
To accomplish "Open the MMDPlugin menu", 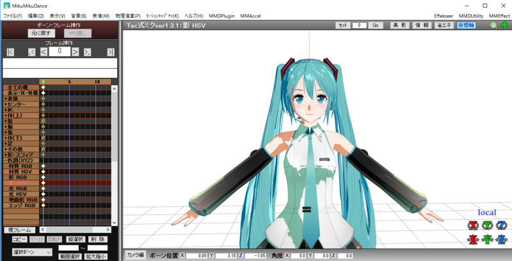I will pyautogui.click(x=221, y=16).
